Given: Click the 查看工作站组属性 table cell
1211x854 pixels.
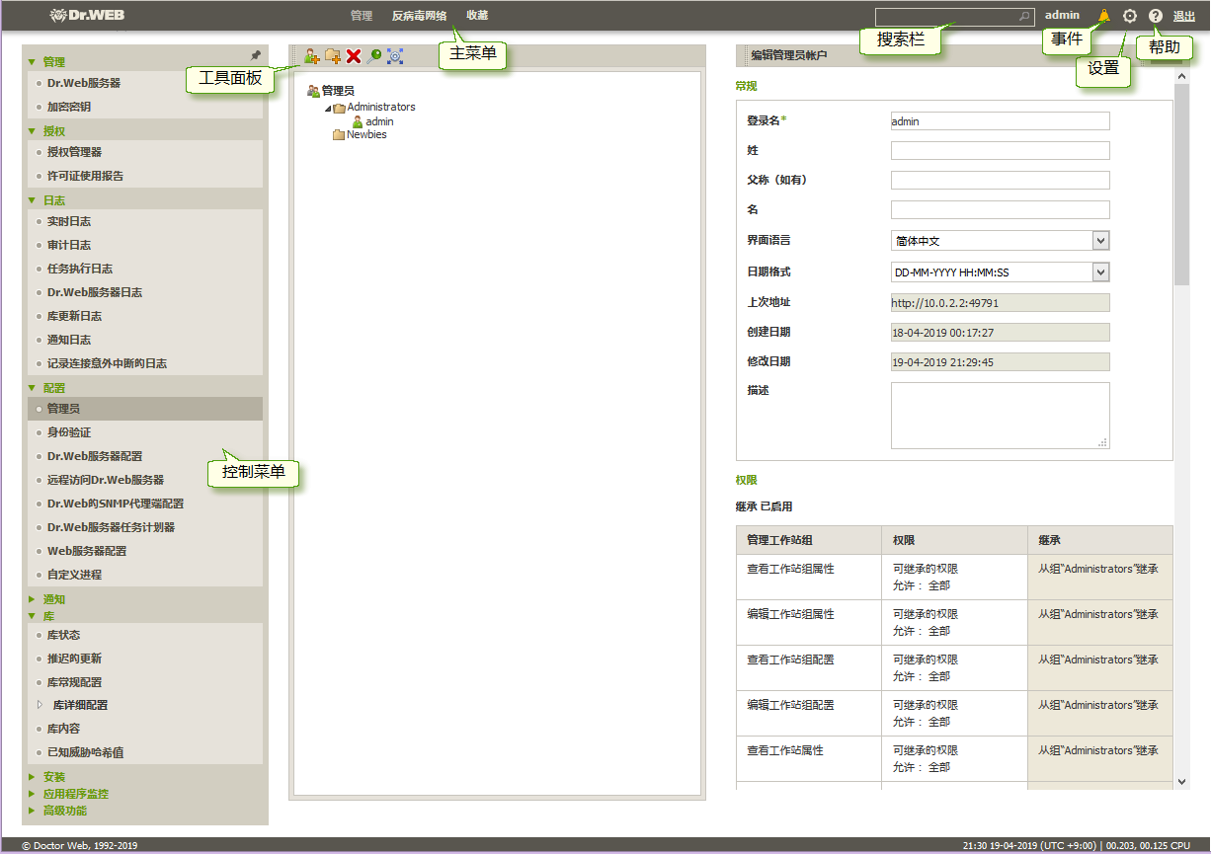Looking at the screenshot, I should (x=808, y=577).
